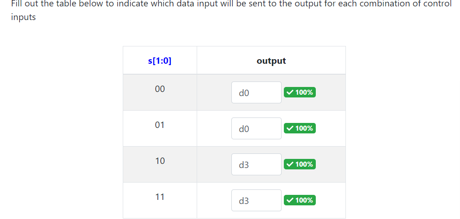This screenshot has height=219, width=460.
Task: Click the blue s[1:0] column header
Action: click(x=160, y=61)
